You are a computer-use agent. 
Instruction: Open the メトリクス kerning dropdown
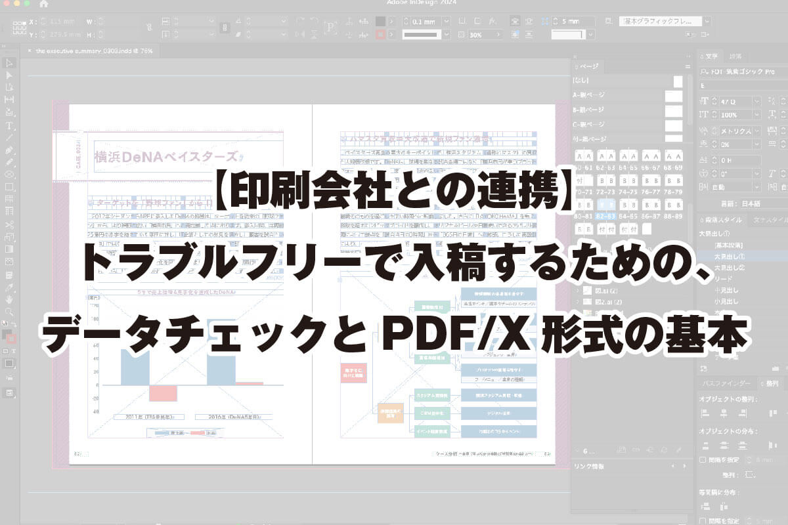point(756,130)
